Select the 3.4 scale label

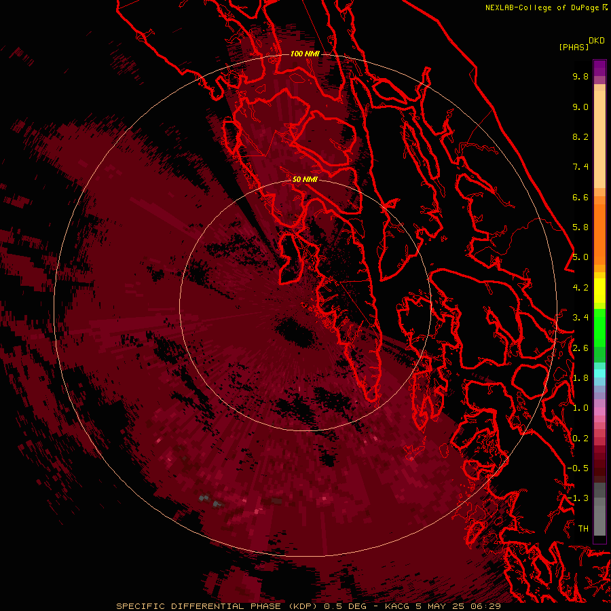(580, 318)
